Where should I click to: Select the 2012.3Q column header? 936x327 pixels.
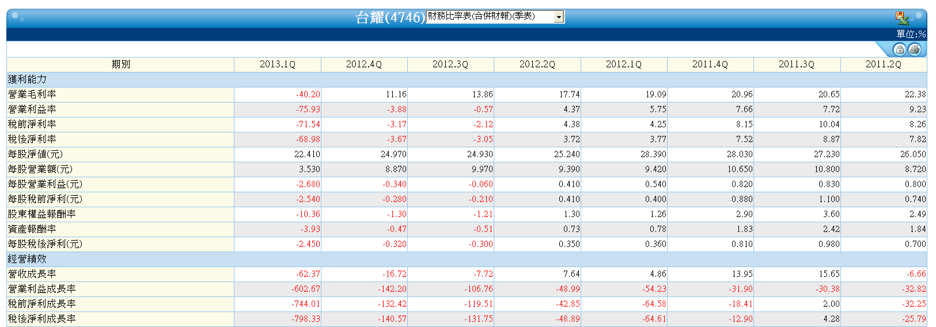(450, 64)
